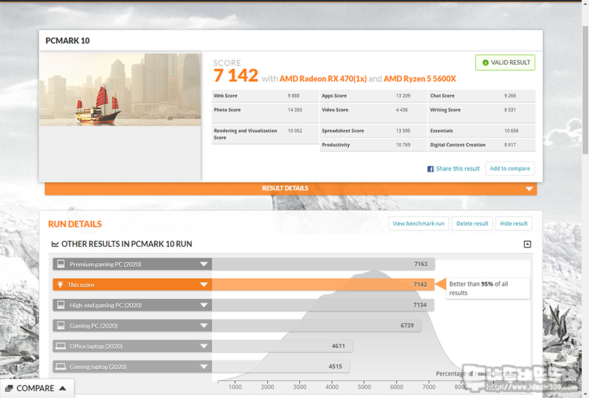Click the Productivity score row
Screen dimensions: 589x398
tap(374, 145)
